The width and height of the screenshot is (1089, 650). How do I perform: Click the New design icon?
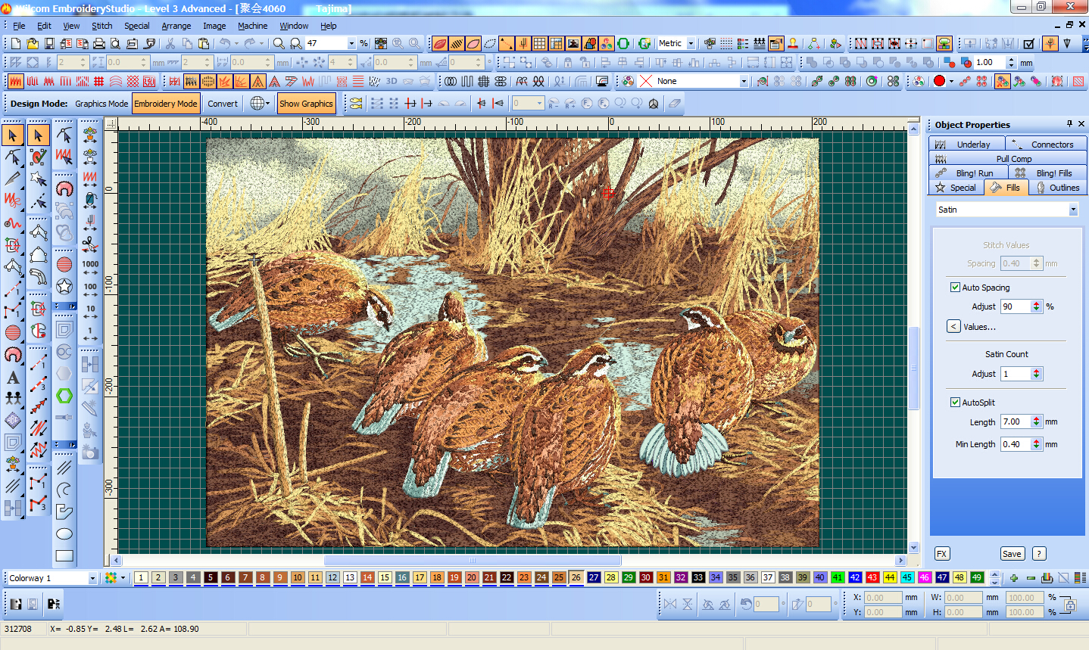[15, 44]
